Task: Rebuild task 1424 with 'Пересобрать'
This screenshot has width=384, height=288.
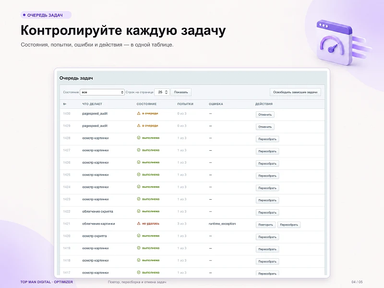Action: (x=267, y=188)
